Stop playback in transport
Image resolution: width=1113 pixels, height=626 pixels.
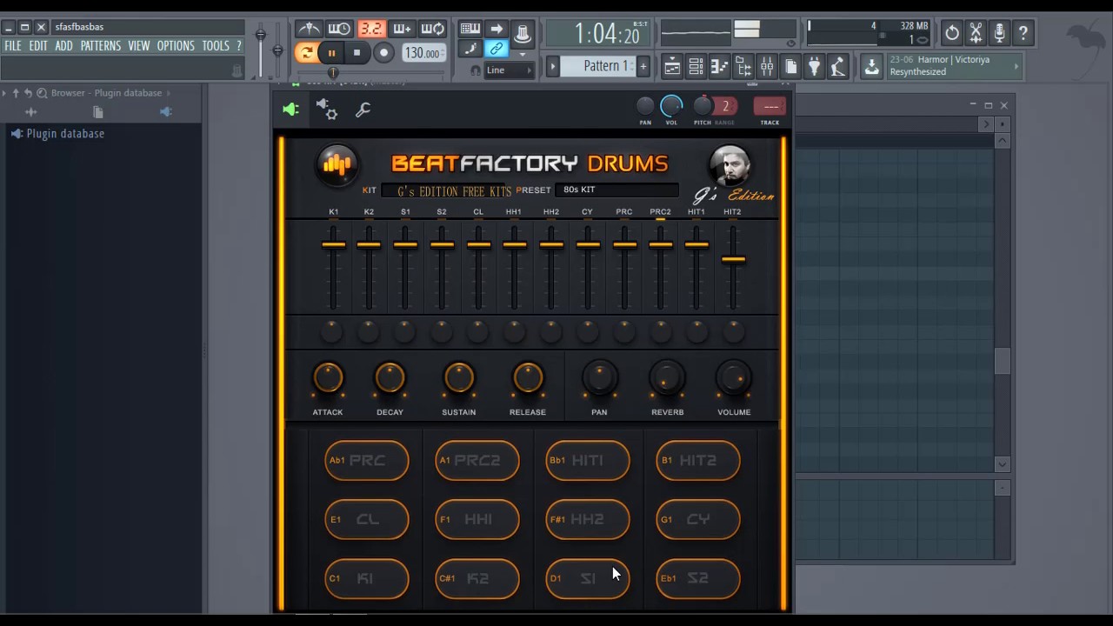click(x=357, y=53)
